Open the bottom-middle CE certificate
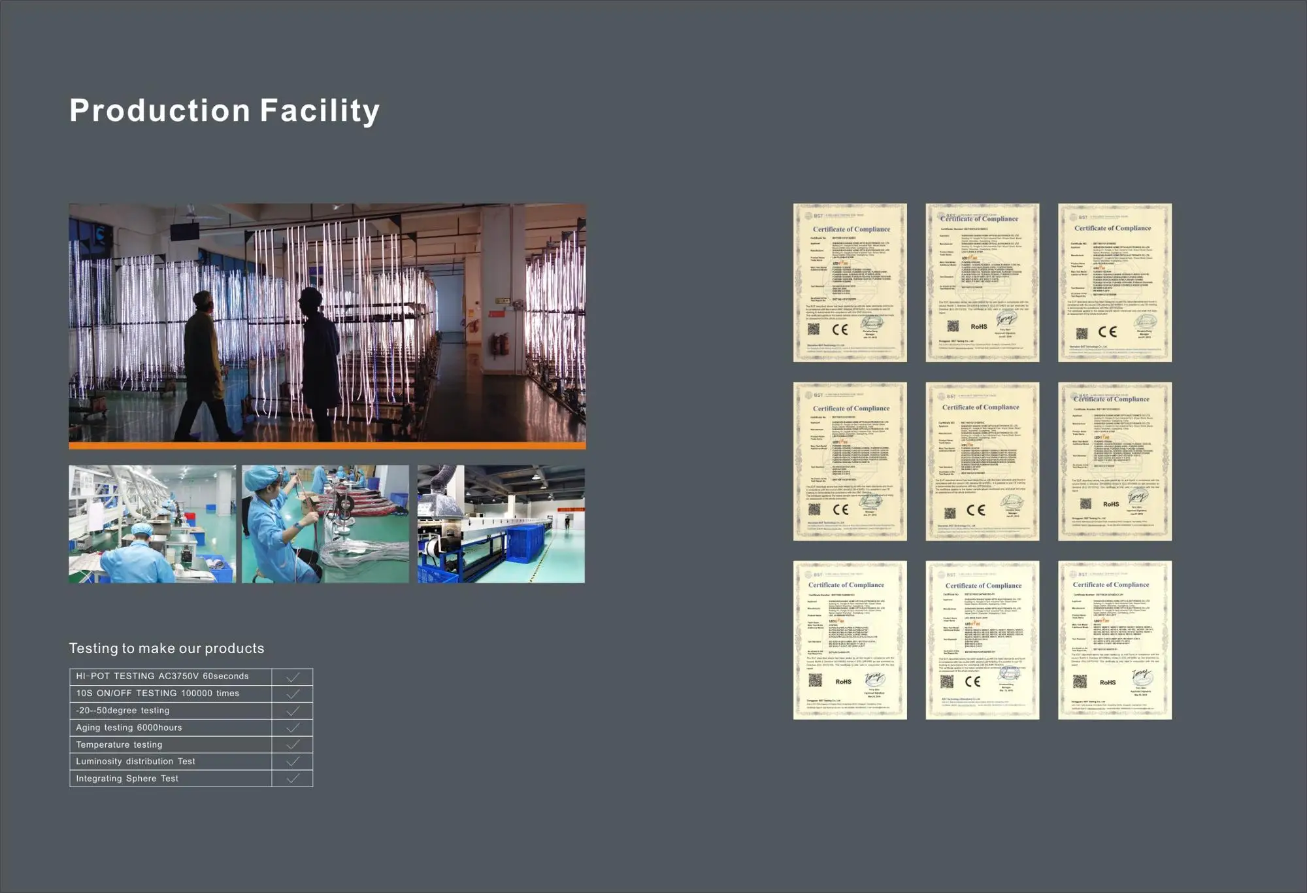This screenshot has height=893, width=1307. point(982,640)
